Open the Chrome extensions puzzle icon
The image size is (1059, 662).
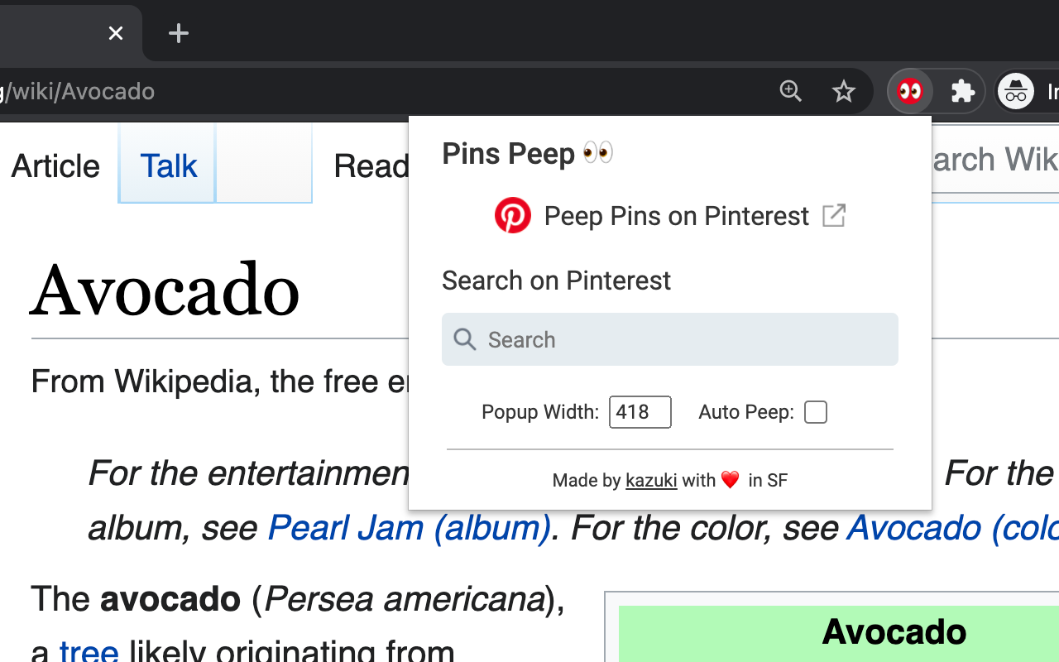click(962, 91)
